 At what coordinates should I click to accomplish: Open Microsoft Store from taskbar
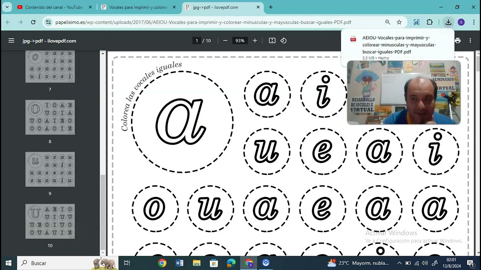pos(214,263)
